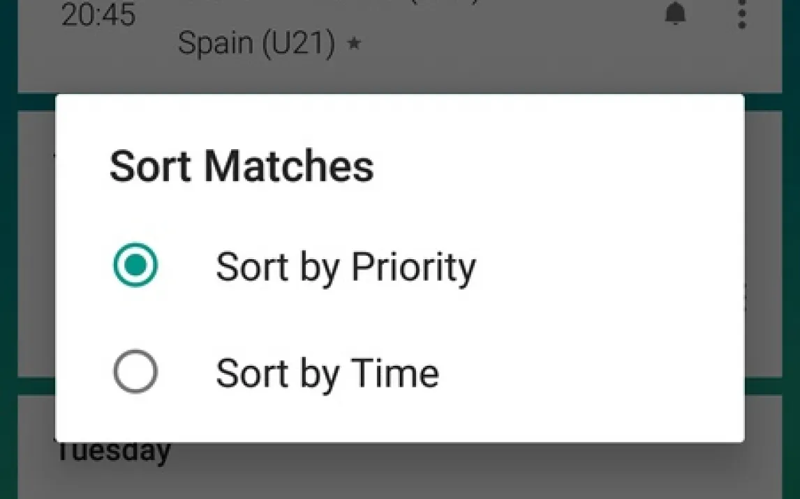The image size is (800, 499).
Task: Tap the Tuesday day header
Action: pyautogui.click(x=113, y=452)
